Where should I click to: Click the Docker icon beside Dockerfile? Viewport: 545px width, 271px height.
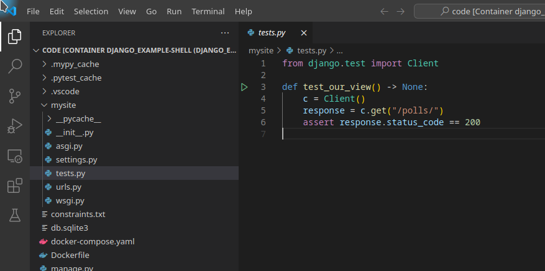(x=43, y=255)
